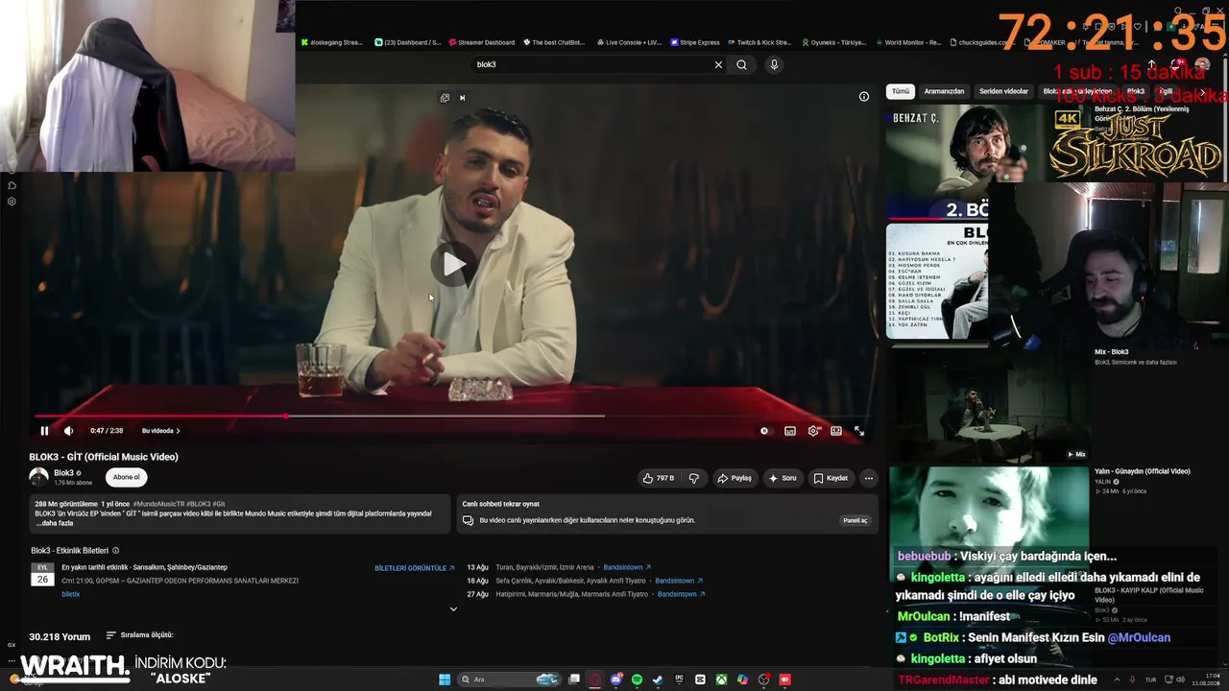Screen dimensions: 1229x691
Task: Open Steam from the taskbar
Action: [658, 679]
